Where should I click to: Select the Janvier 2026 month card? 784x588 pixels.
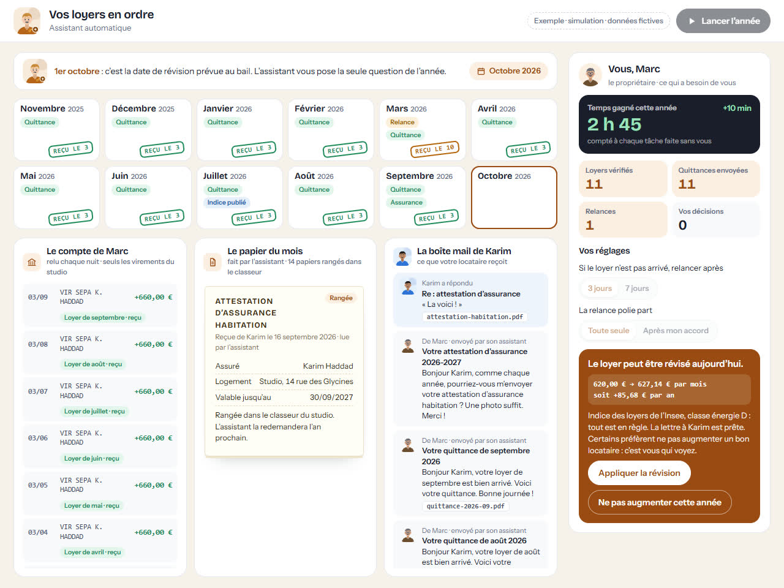[239, 130]
